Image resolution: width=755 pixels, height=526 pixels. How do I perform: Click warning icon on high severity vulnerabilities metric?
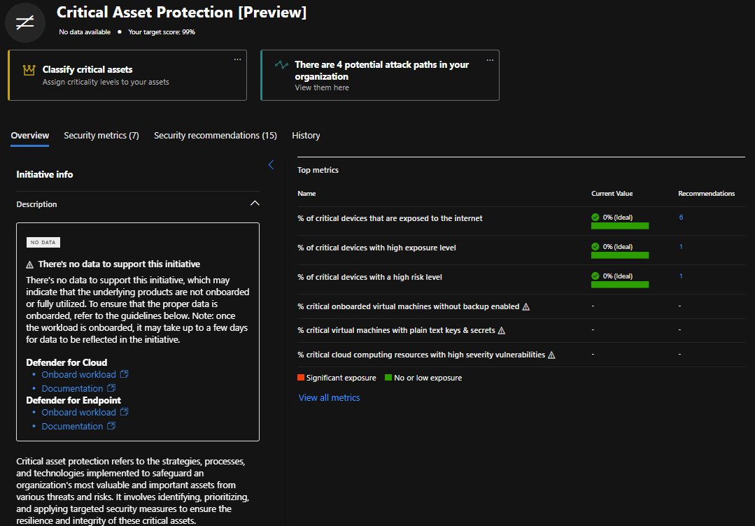[551, 355]
